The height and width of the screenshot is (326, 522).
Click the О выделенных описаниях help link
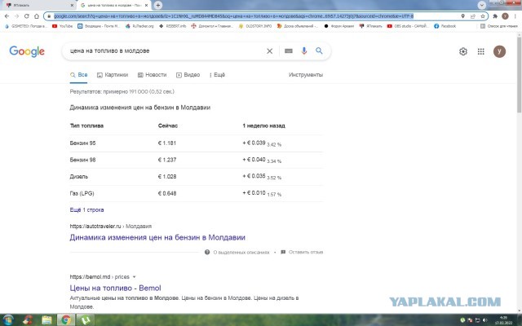237,252
